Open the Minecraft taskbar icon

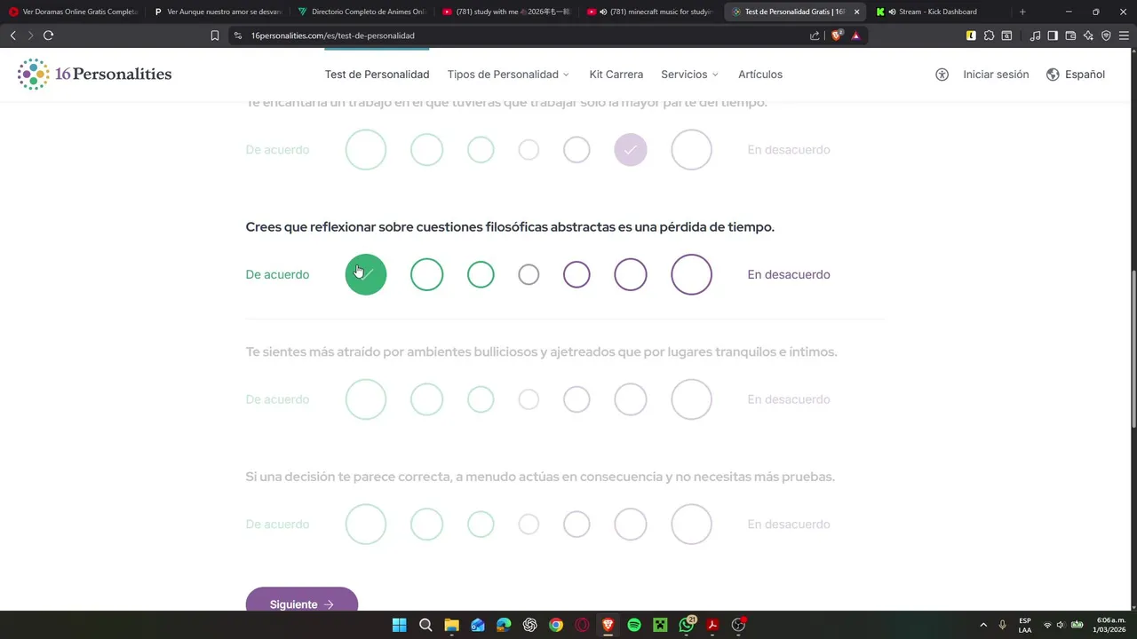(x=660, y=625)
